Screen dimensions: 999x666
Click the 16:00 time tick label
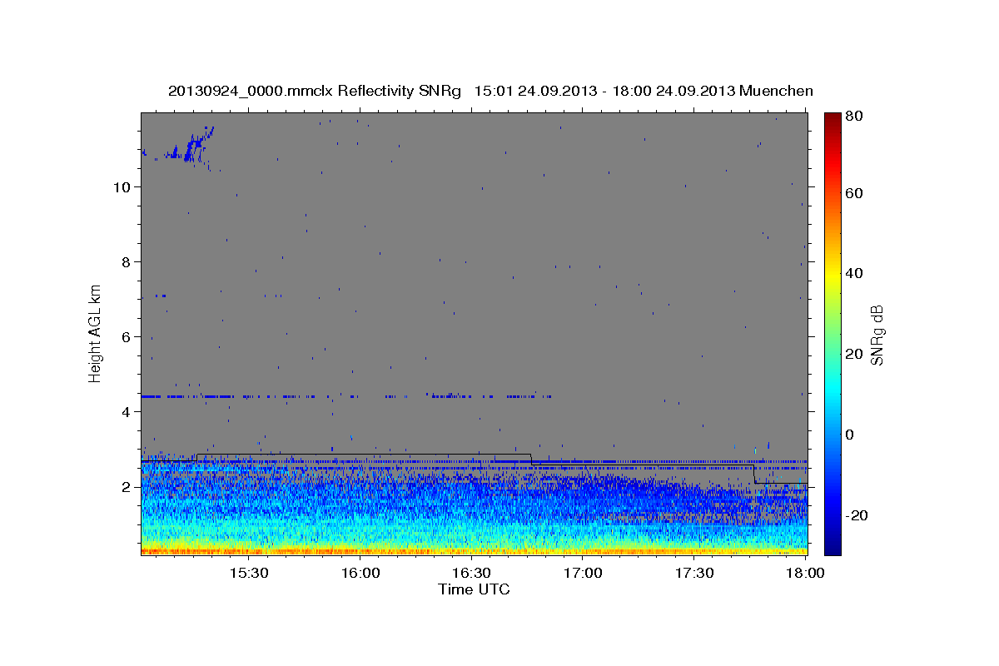pos(360,574)
